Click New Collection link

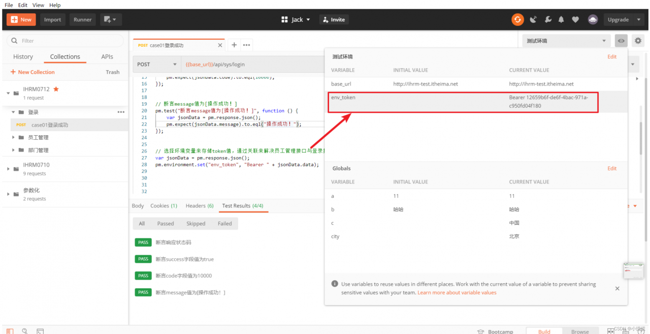(x=32, y=72)
